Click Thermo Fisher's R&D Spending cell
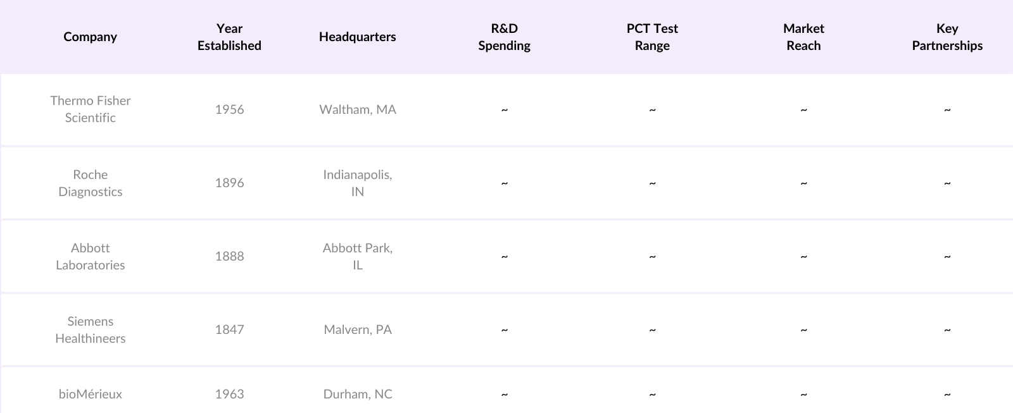The image size is (1013, 413). (x=504, y=109)
